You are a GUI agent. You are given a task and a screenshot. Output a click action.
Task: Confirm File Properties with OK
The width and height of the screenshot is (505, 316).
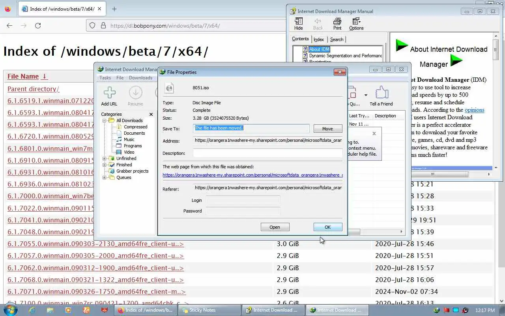[327, 227]
